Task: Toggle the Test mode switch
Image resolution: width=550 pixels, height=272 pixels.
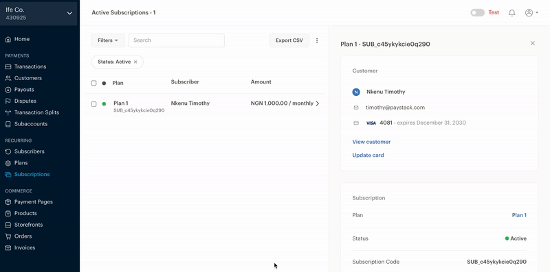Action: [477, 12]
